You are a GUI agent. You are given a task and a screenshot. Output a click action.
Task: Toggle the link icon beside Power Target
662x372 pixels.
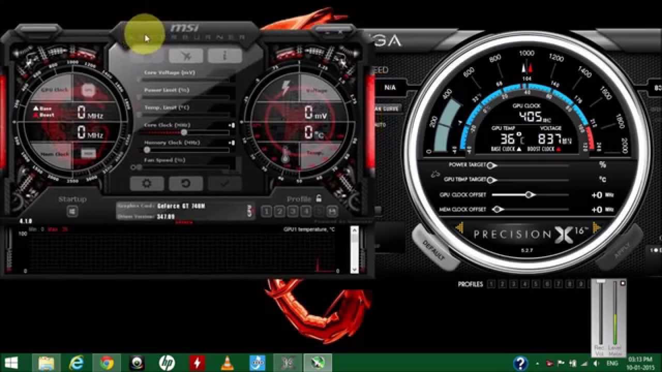[x=435, y=174]
